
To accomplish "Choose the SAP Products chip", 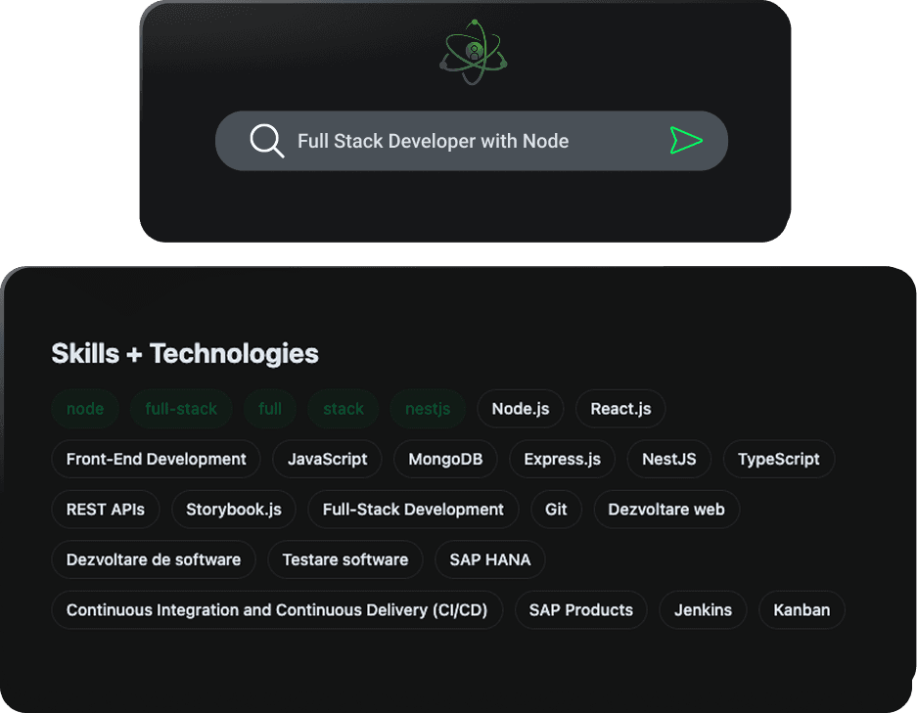I will click(x=581, y=609).
